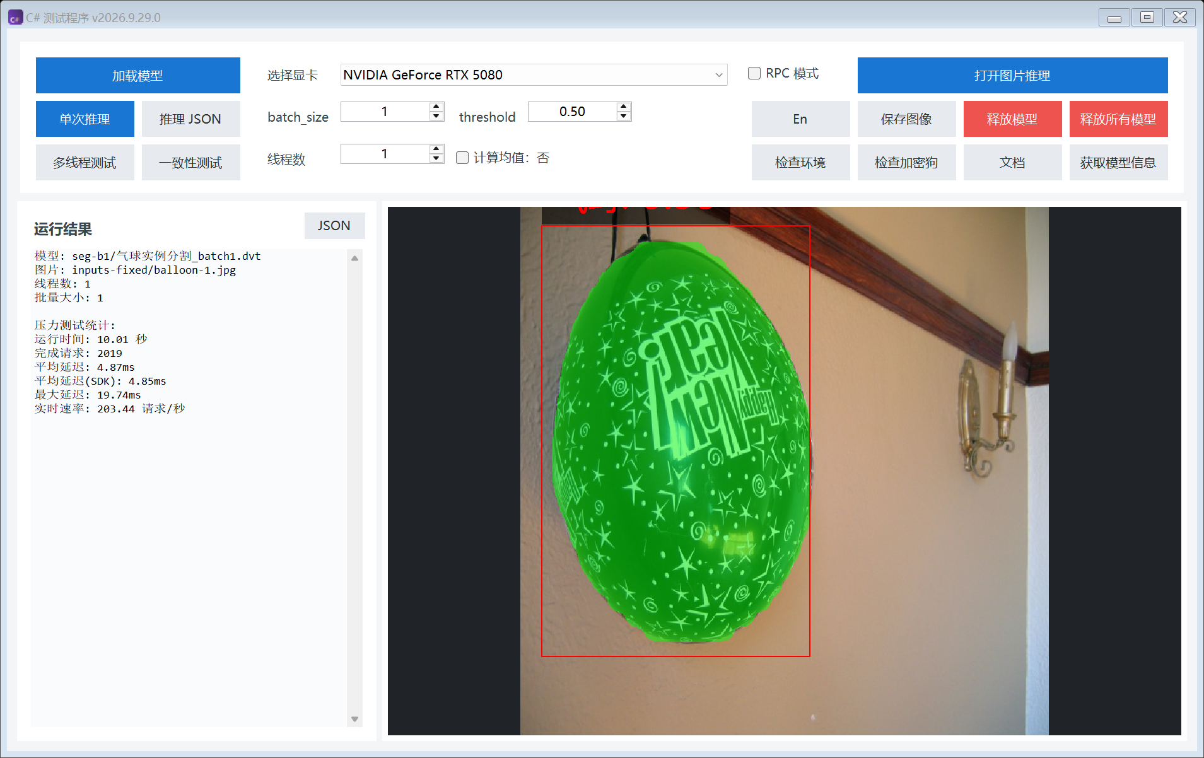The width and height of the screenshot is (1204, 758).
Task: Click the threshold value field
Action: [x=572, y=112]
